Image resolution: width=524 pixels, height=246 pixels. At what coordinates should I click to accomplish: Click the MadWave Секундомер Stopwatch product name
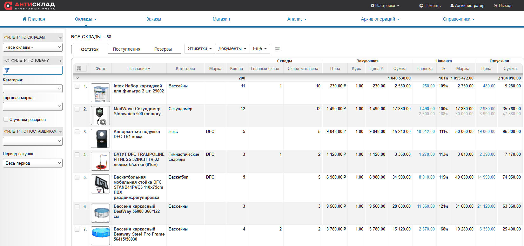[137, 111]
